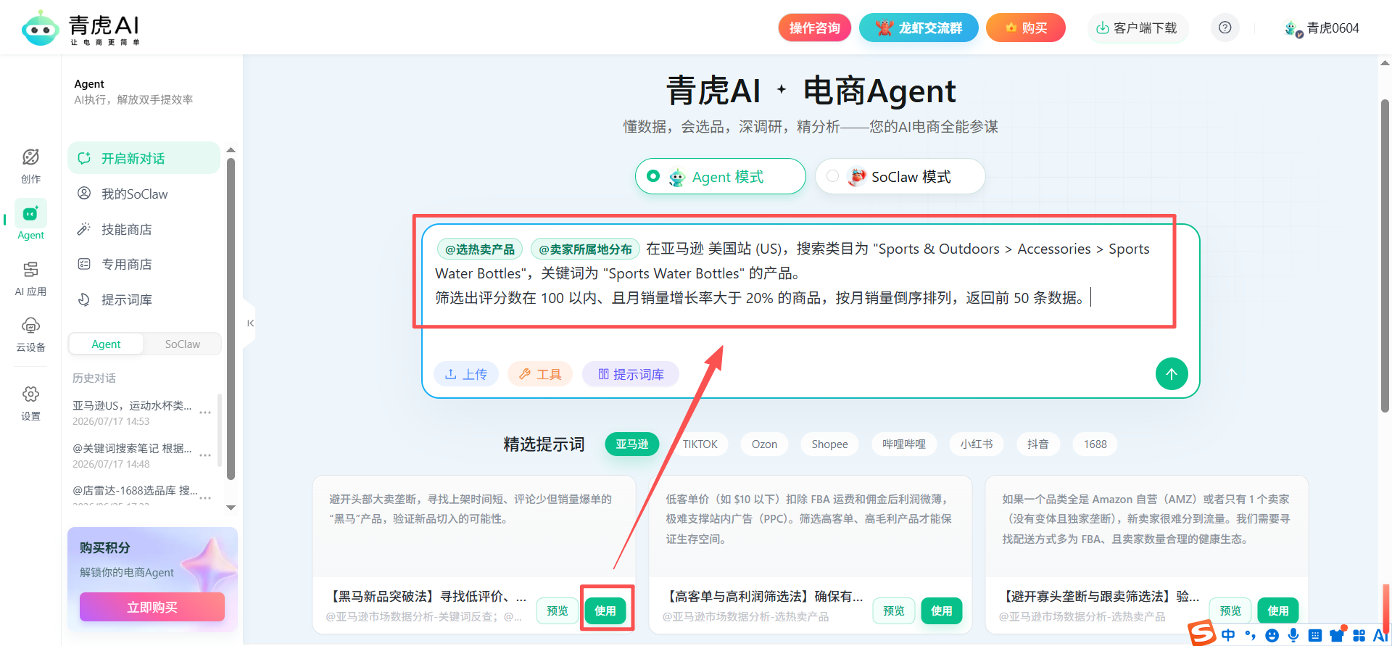The height and width of the screenshot is (646, 1392).
Task: Select the Shopee prompt filter
Action: click(829, 444)
